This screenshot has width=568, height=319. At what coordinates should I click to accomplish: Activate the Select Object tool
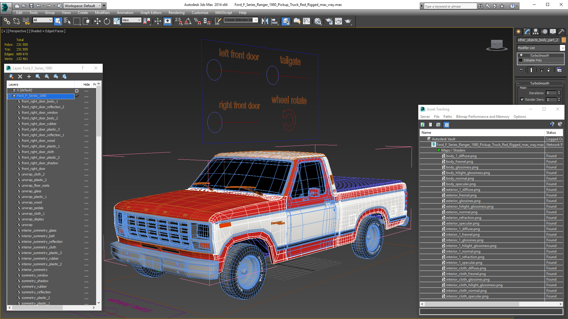click(58, 21)
